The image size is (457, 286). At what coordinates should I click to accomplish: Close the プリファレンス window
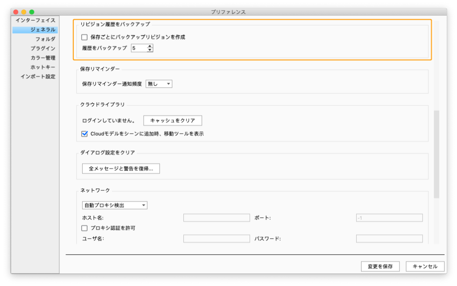click(16, 12)
